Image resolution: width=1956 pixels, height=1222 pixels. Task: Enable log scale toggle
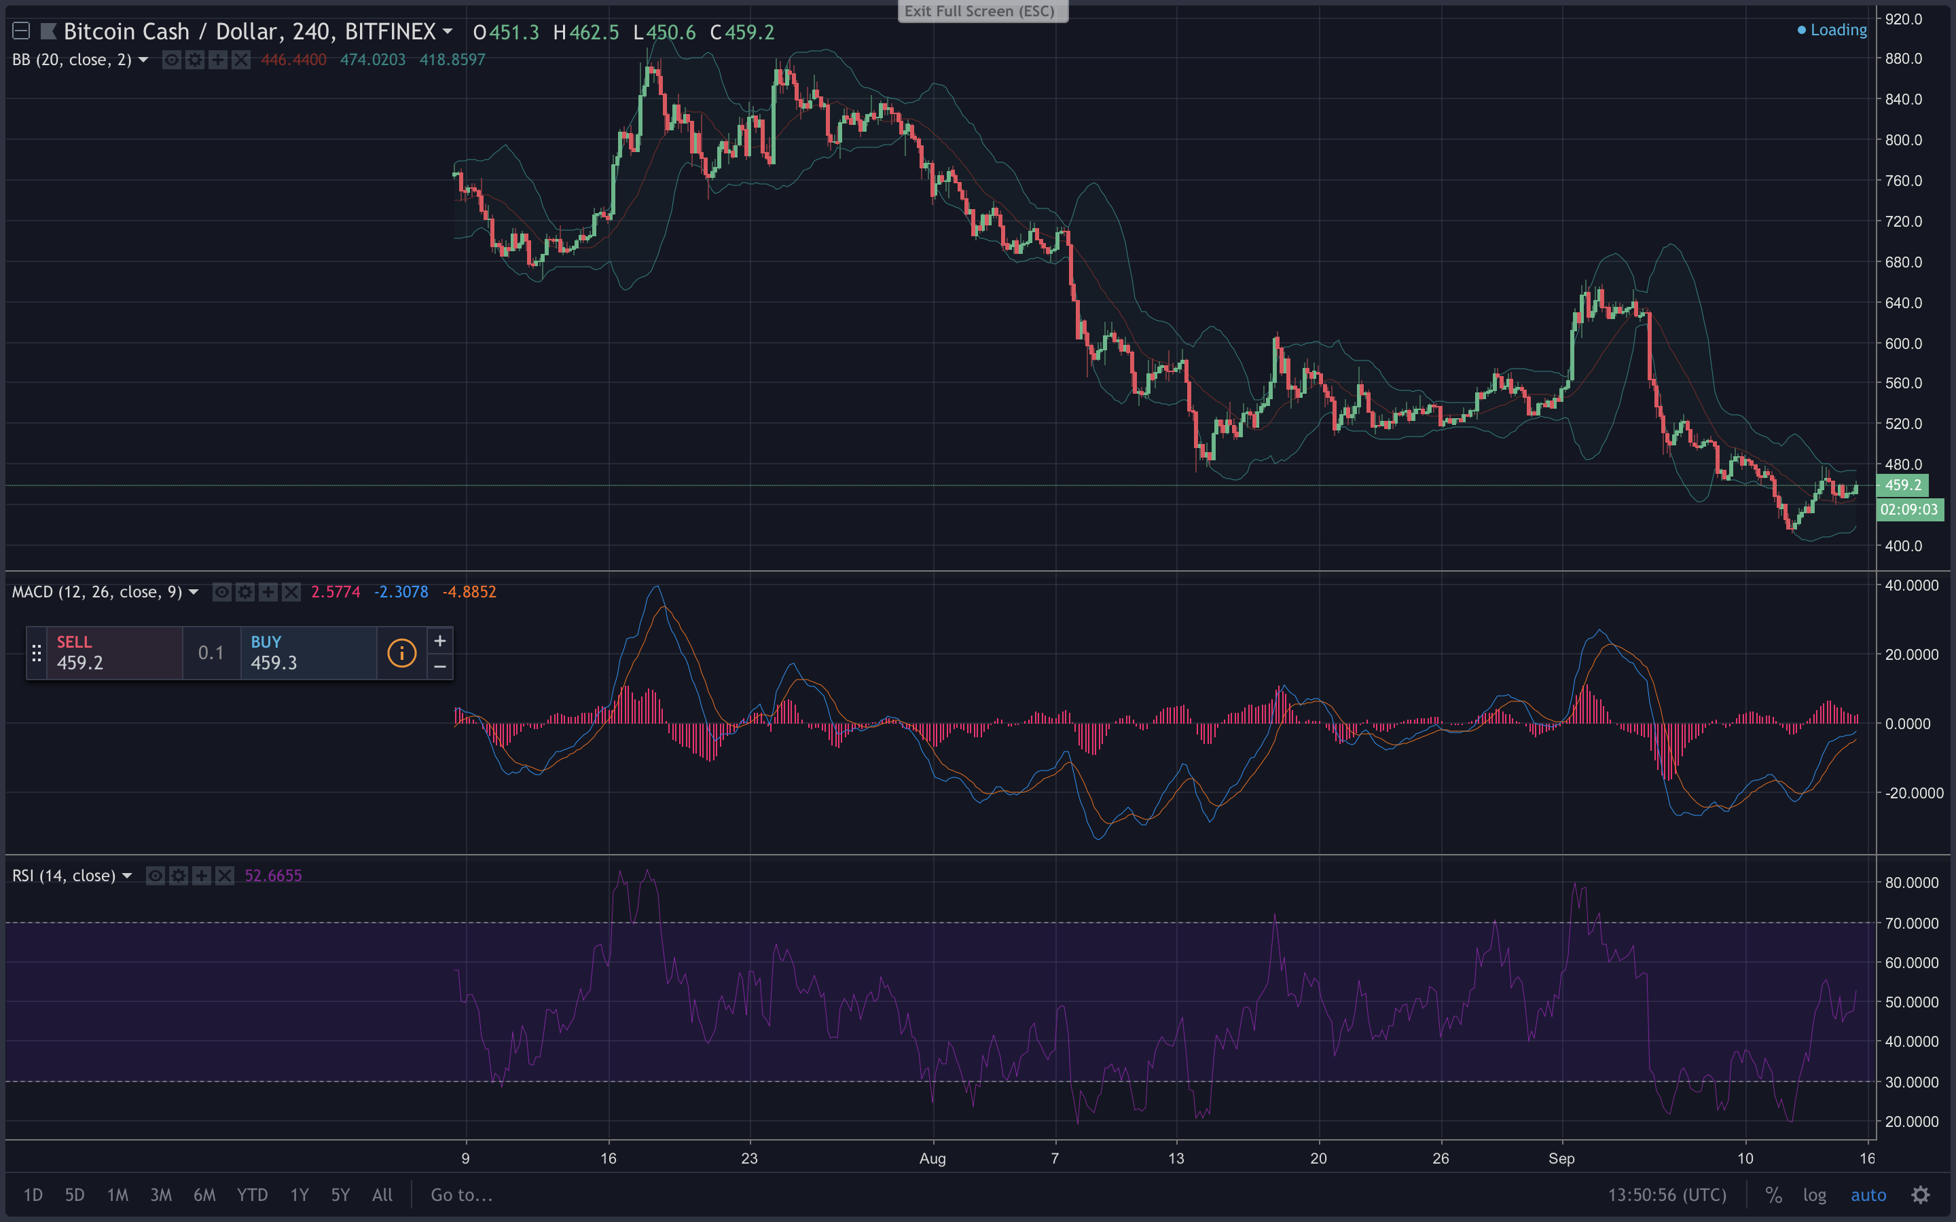(x=1814, y=1195)
